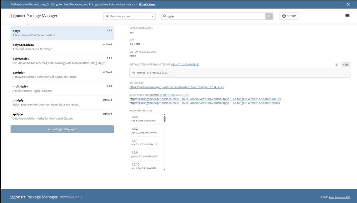Open the arm64 binary download link
This screenshot has width=357, height=203.
(x=205, y=103)
